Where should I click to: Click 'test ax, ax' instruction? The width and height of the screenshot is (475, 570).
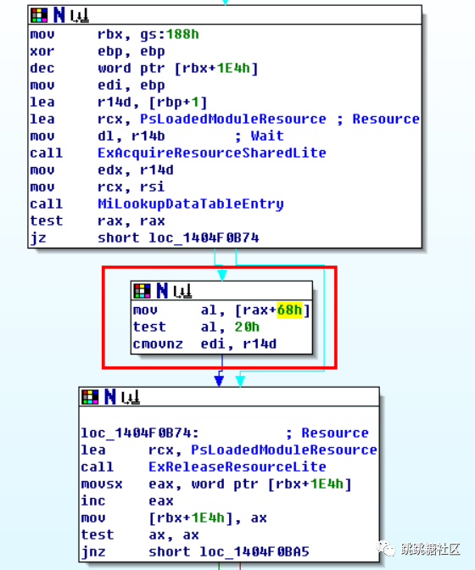click(140, 534)
